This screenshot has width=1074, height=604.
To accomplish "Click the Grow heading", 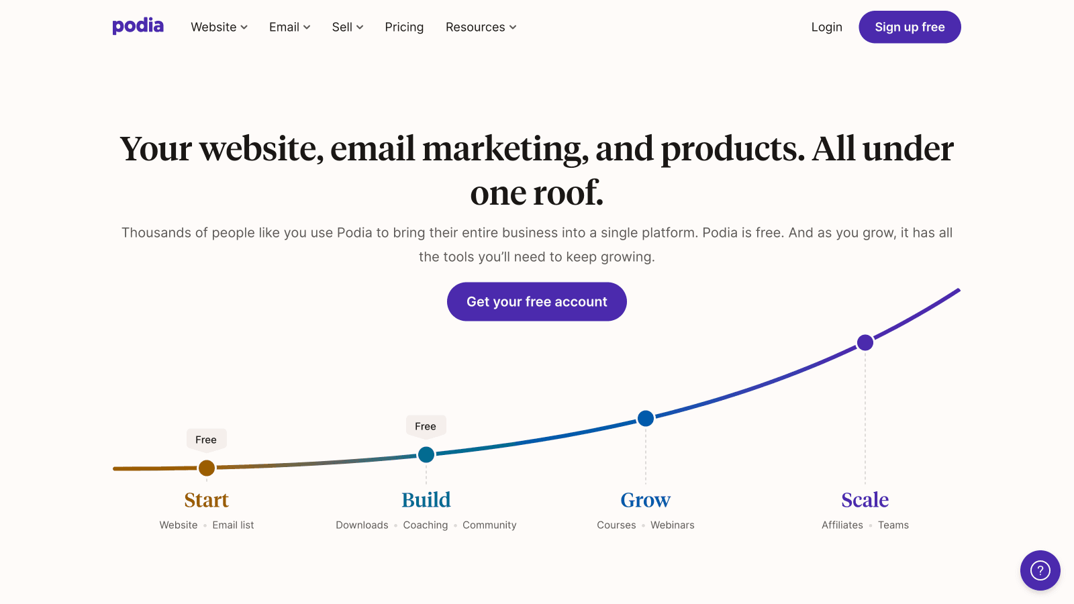I will tap(646, 500).
